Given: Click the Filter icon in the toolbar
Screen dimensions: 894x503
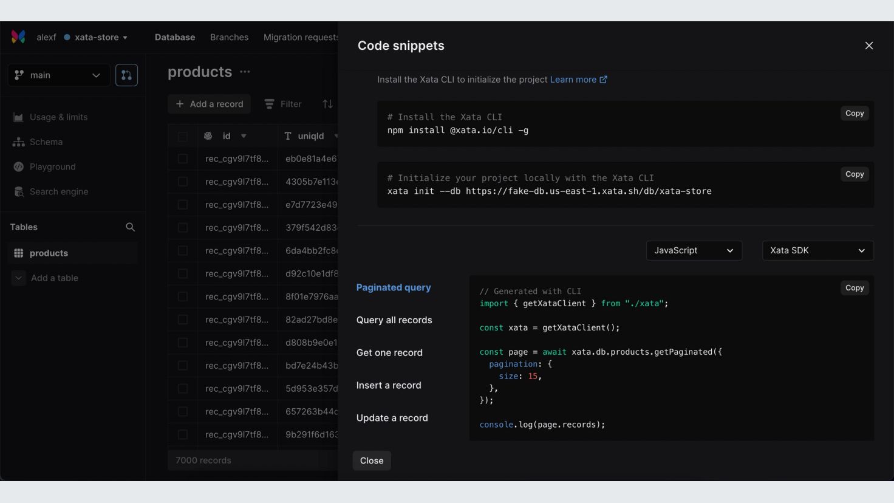Looking at the screenshot, I should (269, 104).
